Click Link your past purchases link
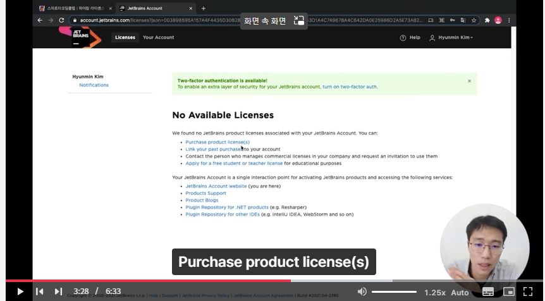The height and width of the screenshot is (301, 545). (214, 149)
